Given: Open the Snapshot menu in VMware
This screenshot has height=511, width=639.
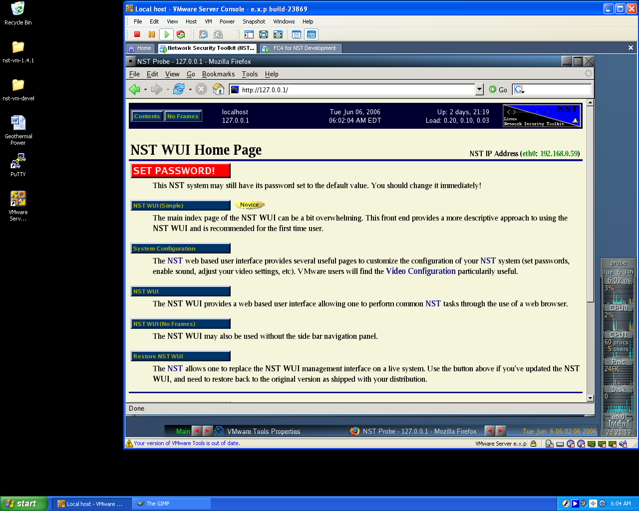Looking at the screenshot, I should pyautogui.click(x=254, y=21).
